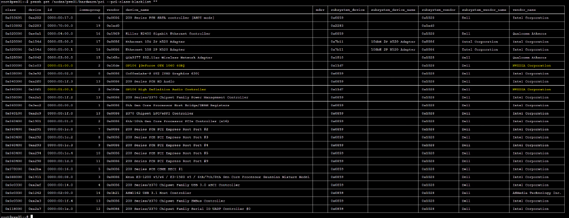Screen dimensions: 569x218
Task: Click the highlighted id 0000:01:00.0
Action: pos(60,65)
